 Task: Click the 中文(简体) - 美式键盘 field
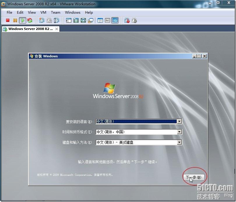click(139, 142)
